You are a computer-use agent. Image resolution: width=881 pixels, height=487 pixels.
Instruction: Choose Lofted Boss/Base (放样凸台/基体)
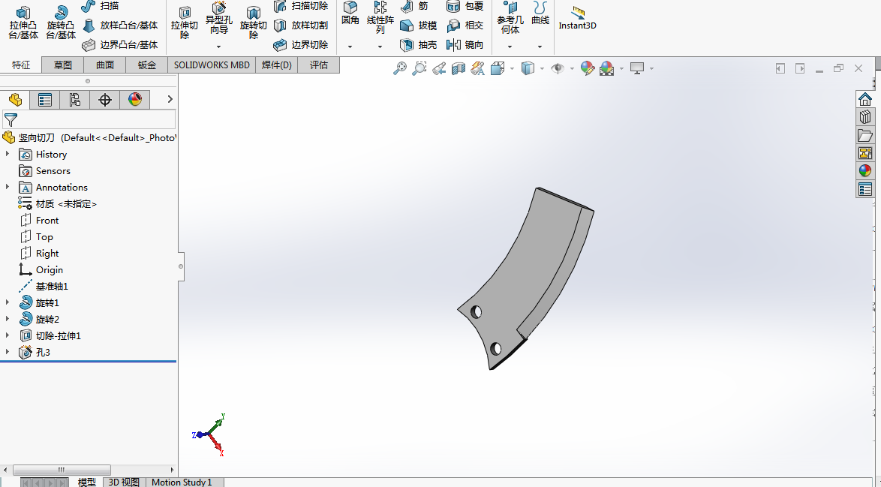tap(120, 26)
